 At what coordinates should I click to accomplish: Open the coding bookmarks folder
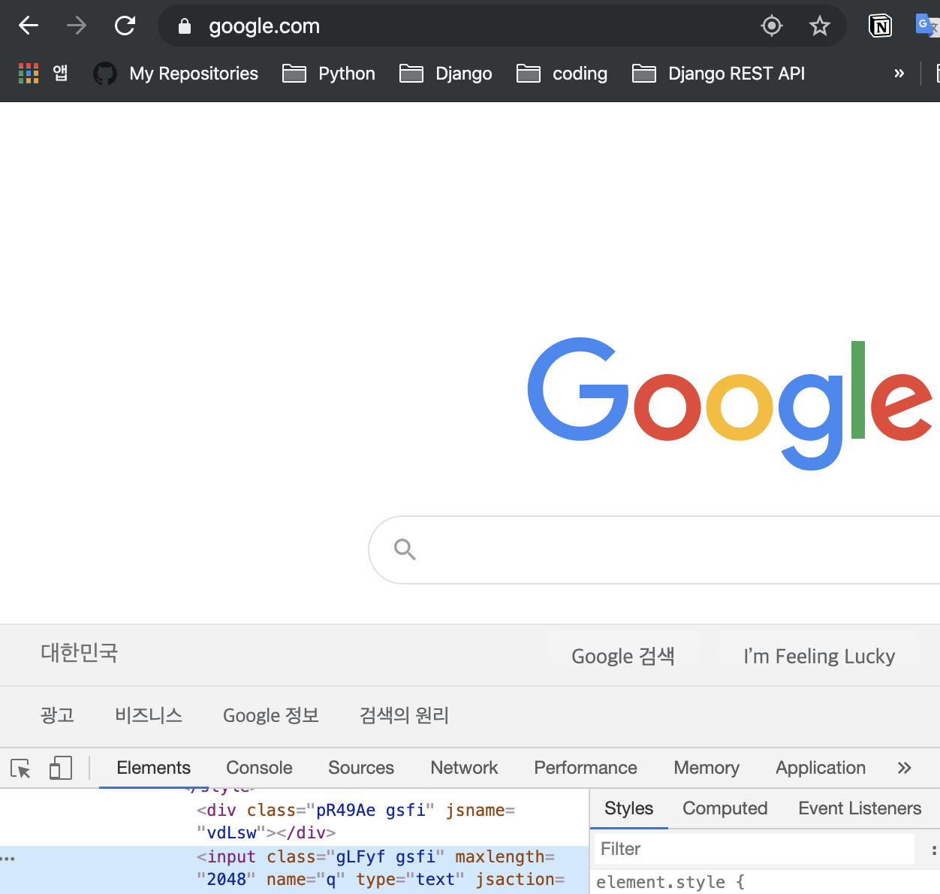click(x=562, y=73)
